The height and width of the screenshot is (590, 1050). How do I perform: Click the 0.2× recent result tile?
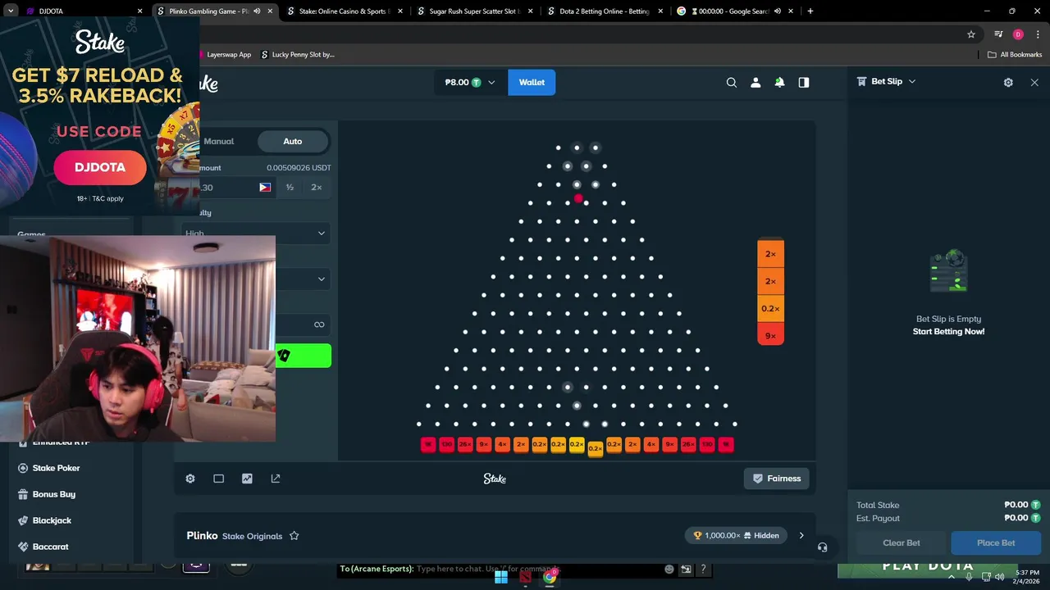[770, 309]
